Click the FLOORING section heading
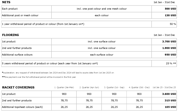This screenshot has width=179, height=112. point(10,35)
